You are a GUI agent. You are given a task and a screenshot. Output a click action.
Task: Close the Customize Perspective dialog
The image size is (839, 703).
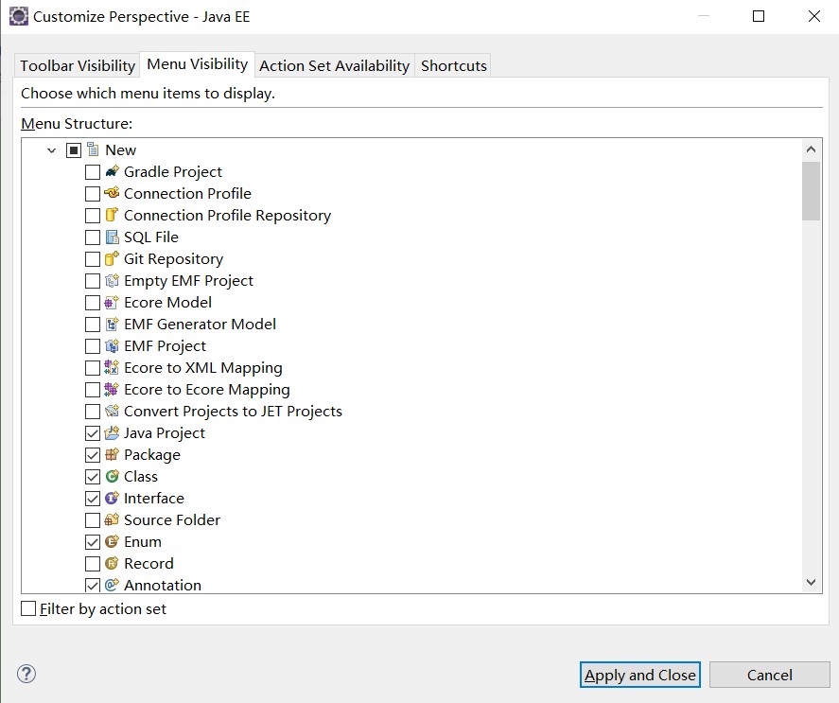click(813, 17)
